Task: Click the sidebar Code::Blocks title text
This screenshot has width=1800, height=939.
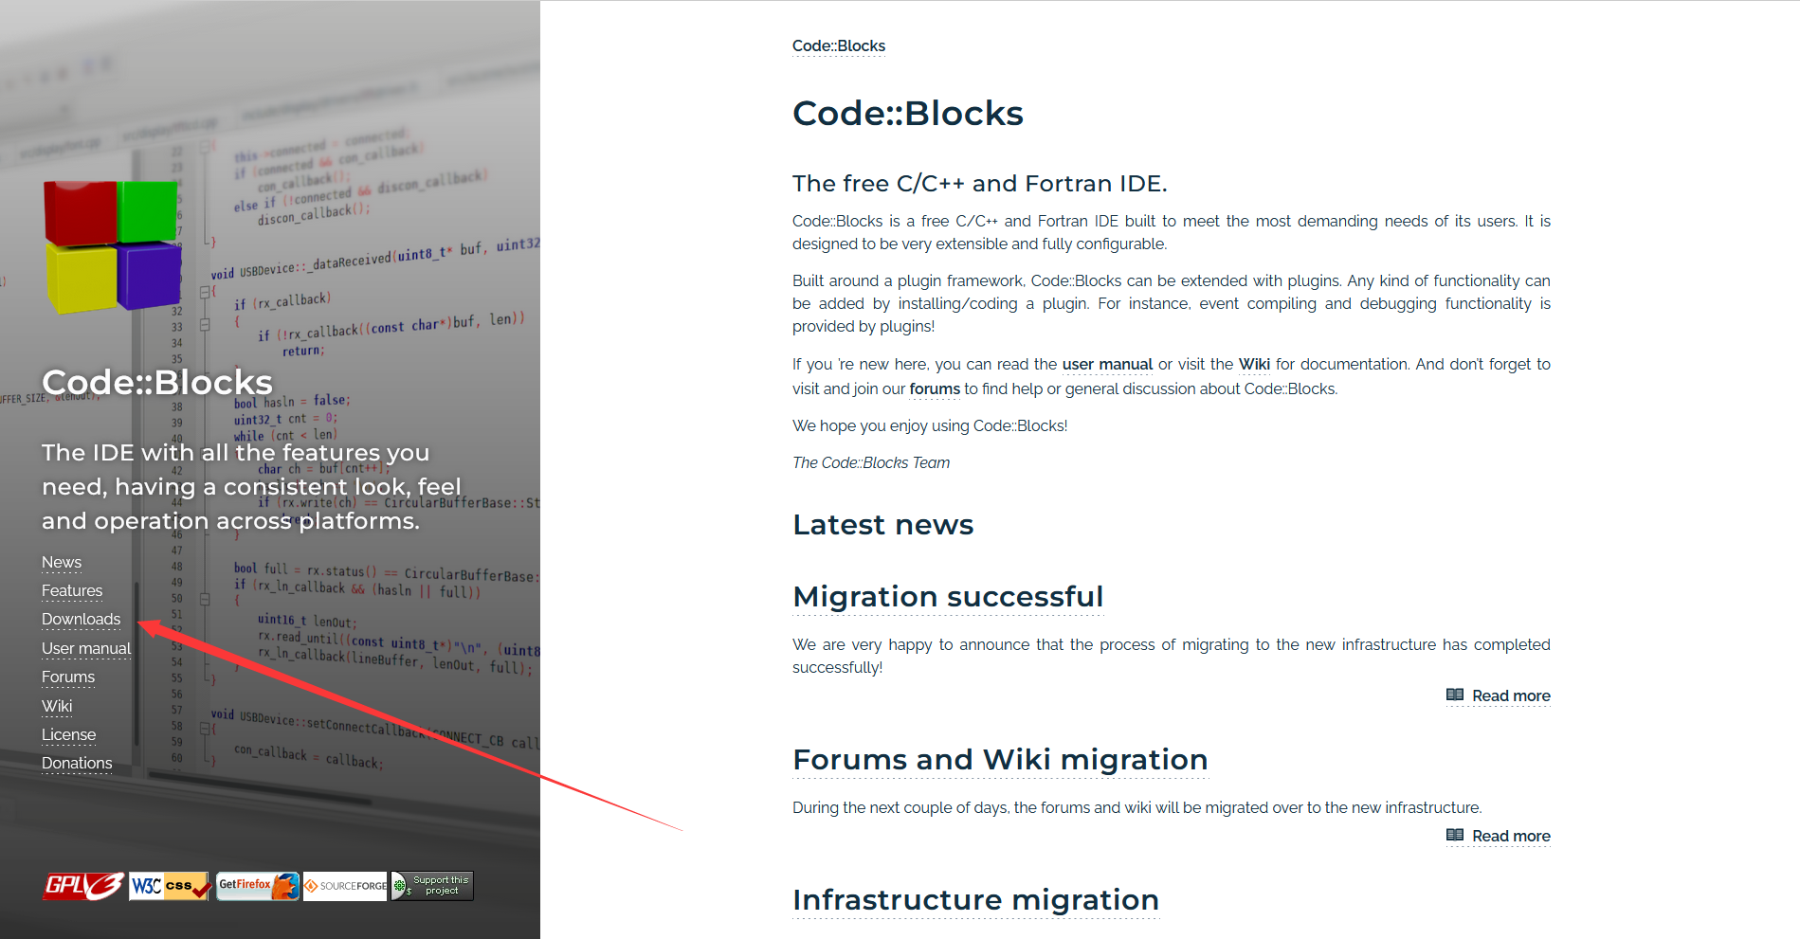Action: tap(157, 382)
